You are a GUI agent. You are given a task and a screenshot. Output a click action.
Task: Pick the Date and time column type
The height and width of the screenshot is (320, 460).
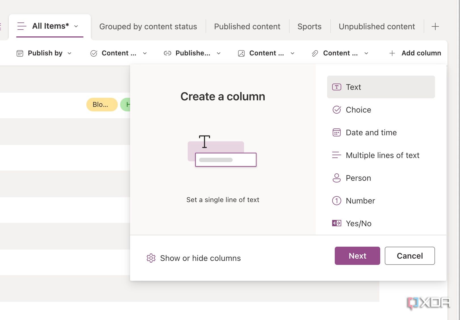(x=371, y=132)
